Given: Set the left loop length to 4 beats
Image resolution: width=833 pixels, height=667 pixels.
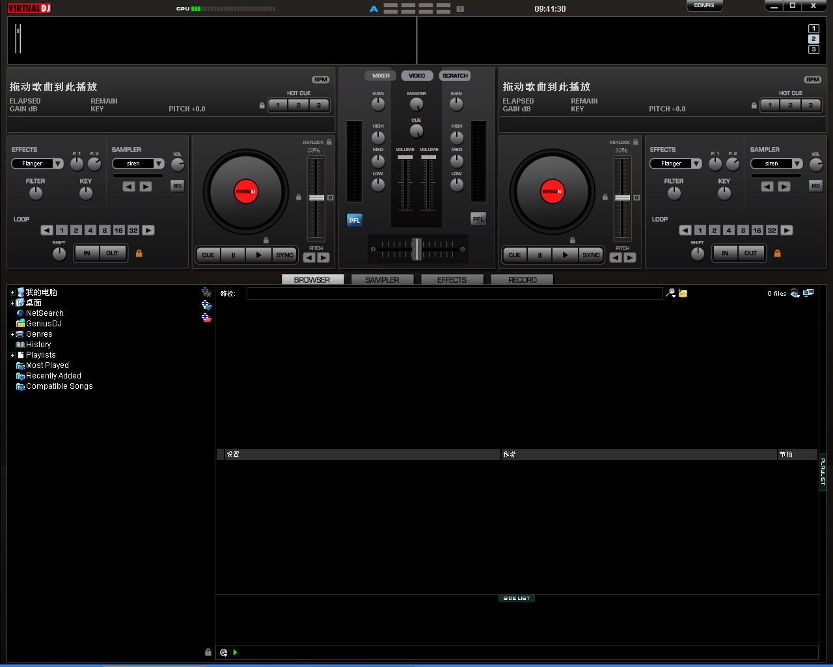Looking at the screenshot, I should click(x=90, y=230).
